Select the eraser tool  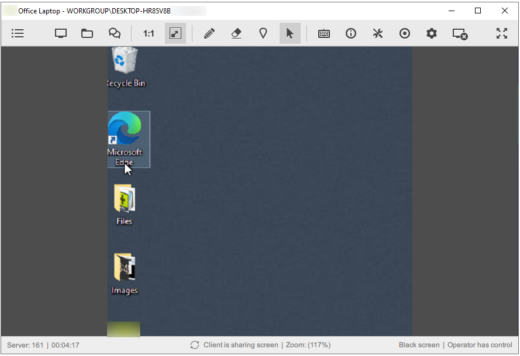click(236, 33)
